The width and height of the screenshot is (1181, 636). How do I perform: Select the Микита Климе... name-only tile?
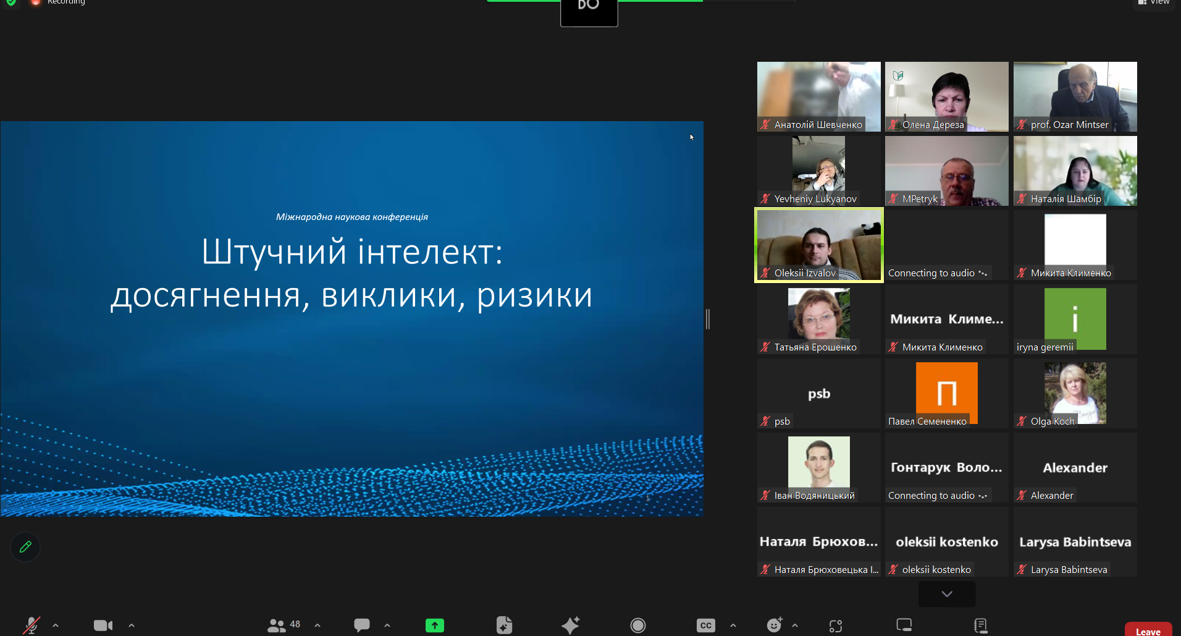click(x=947, y=319)
